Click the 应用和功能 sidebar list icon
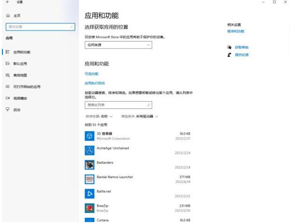The width and height of the screenshot is (290, 224). tap(8, 52)
